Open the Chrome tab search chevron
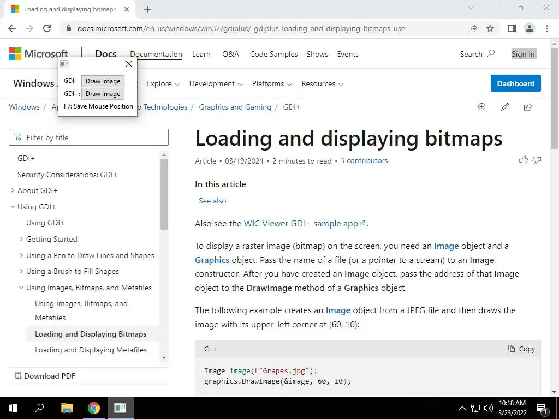Screen dimensions: 559x419 coord(471,8)
